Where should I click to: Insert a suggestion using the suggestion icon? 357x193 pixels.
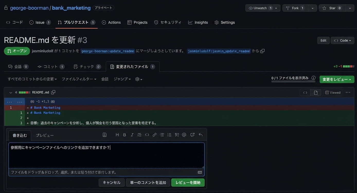tap(105, 135)
